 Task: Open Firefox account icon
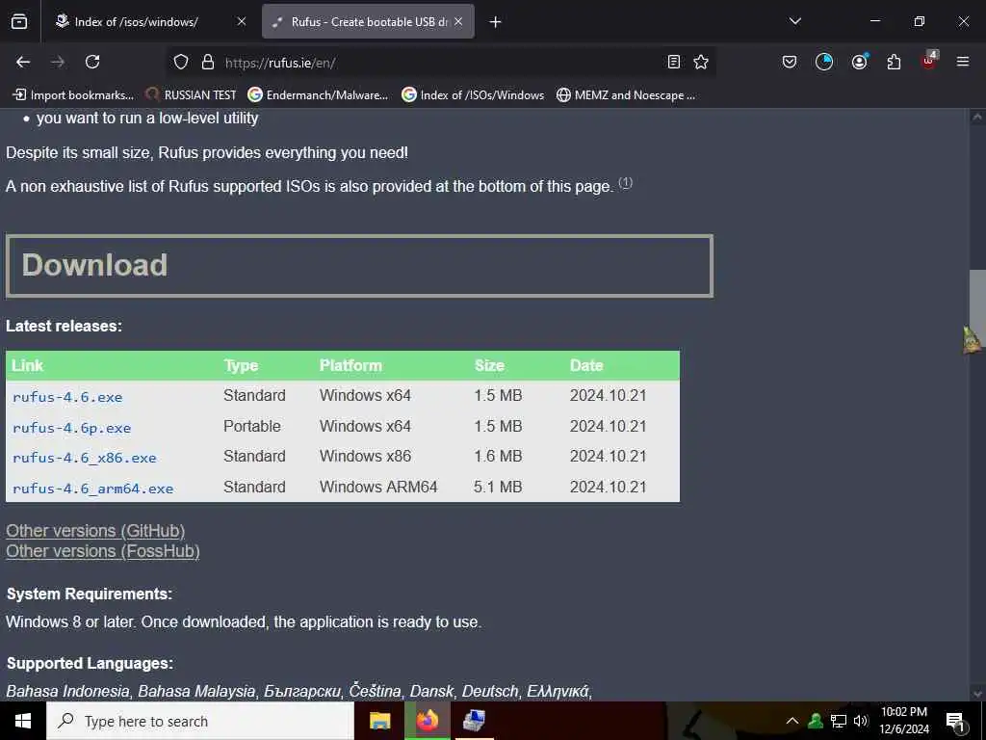point(859,62)
